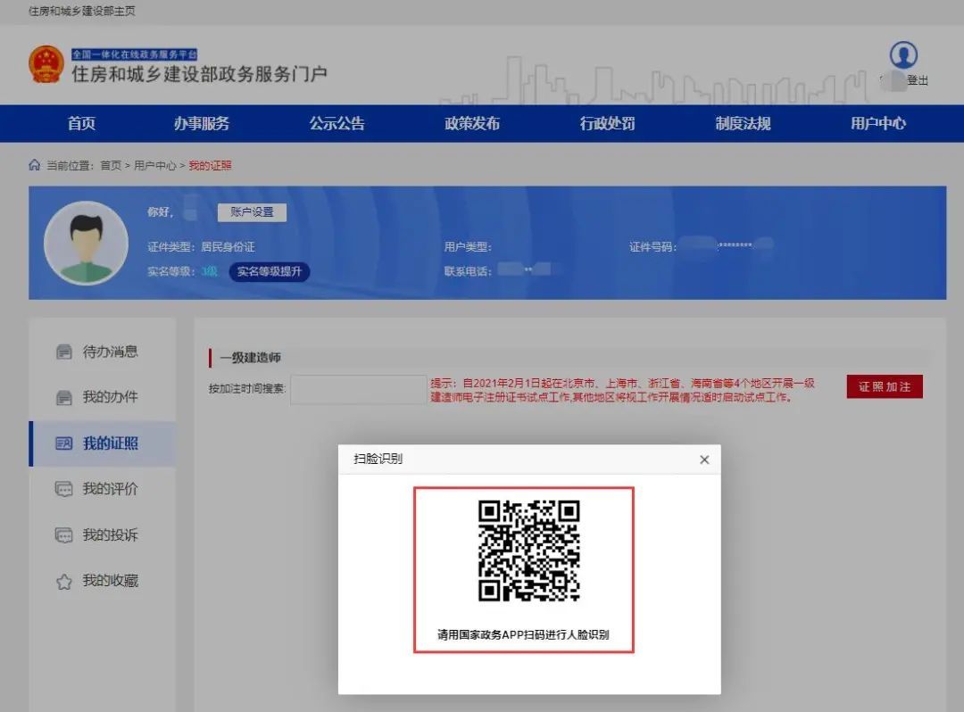Click the user avatar picture
964x712 pixels.
pos(86,243)
